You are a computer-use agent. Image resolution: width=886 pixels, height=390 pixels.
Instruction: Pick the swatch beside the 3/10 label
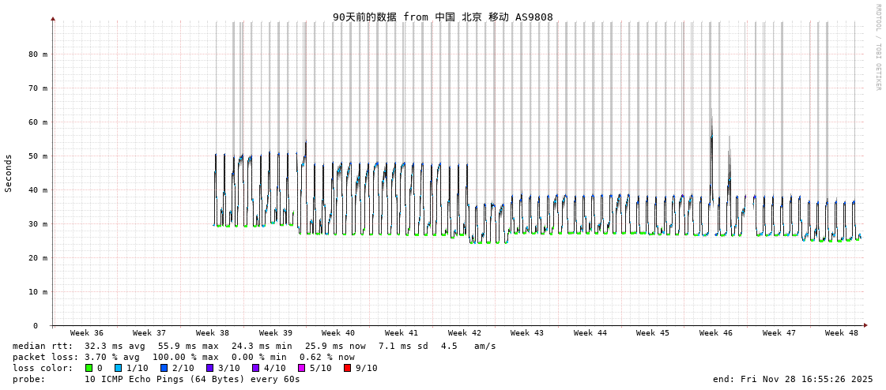210,368
